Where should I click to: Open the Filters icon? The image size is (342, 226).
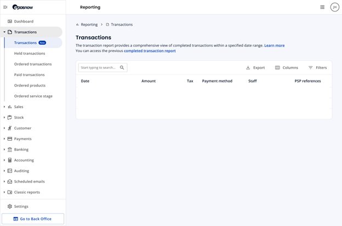(310, 67)
